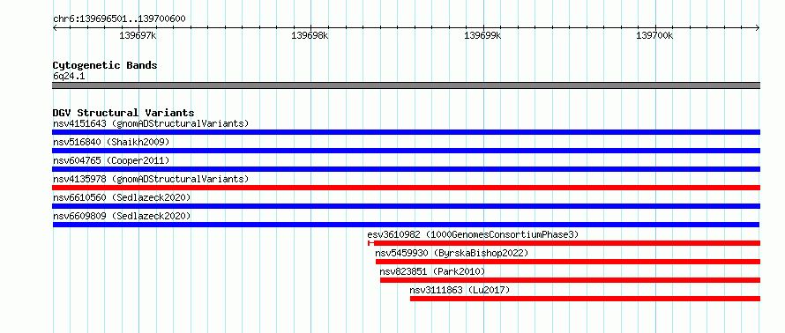Select the red bar for nsv4135978
This screenshot has width=785, height=333.
point(406,188)
